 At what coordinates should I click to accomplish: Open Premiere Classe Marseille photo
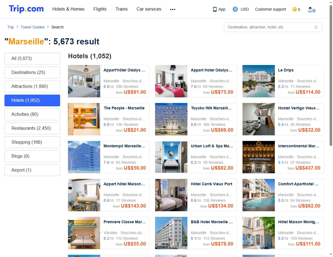pos(84,233)
